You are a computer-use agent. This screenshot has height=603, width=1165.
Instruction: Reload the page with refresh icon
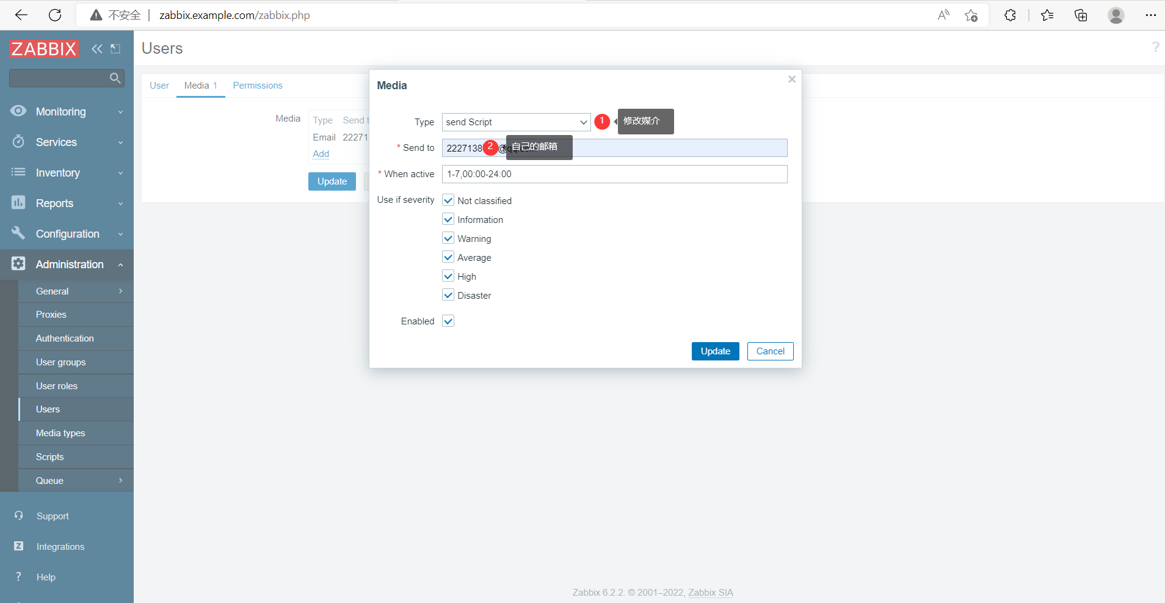tap(55, 15)
